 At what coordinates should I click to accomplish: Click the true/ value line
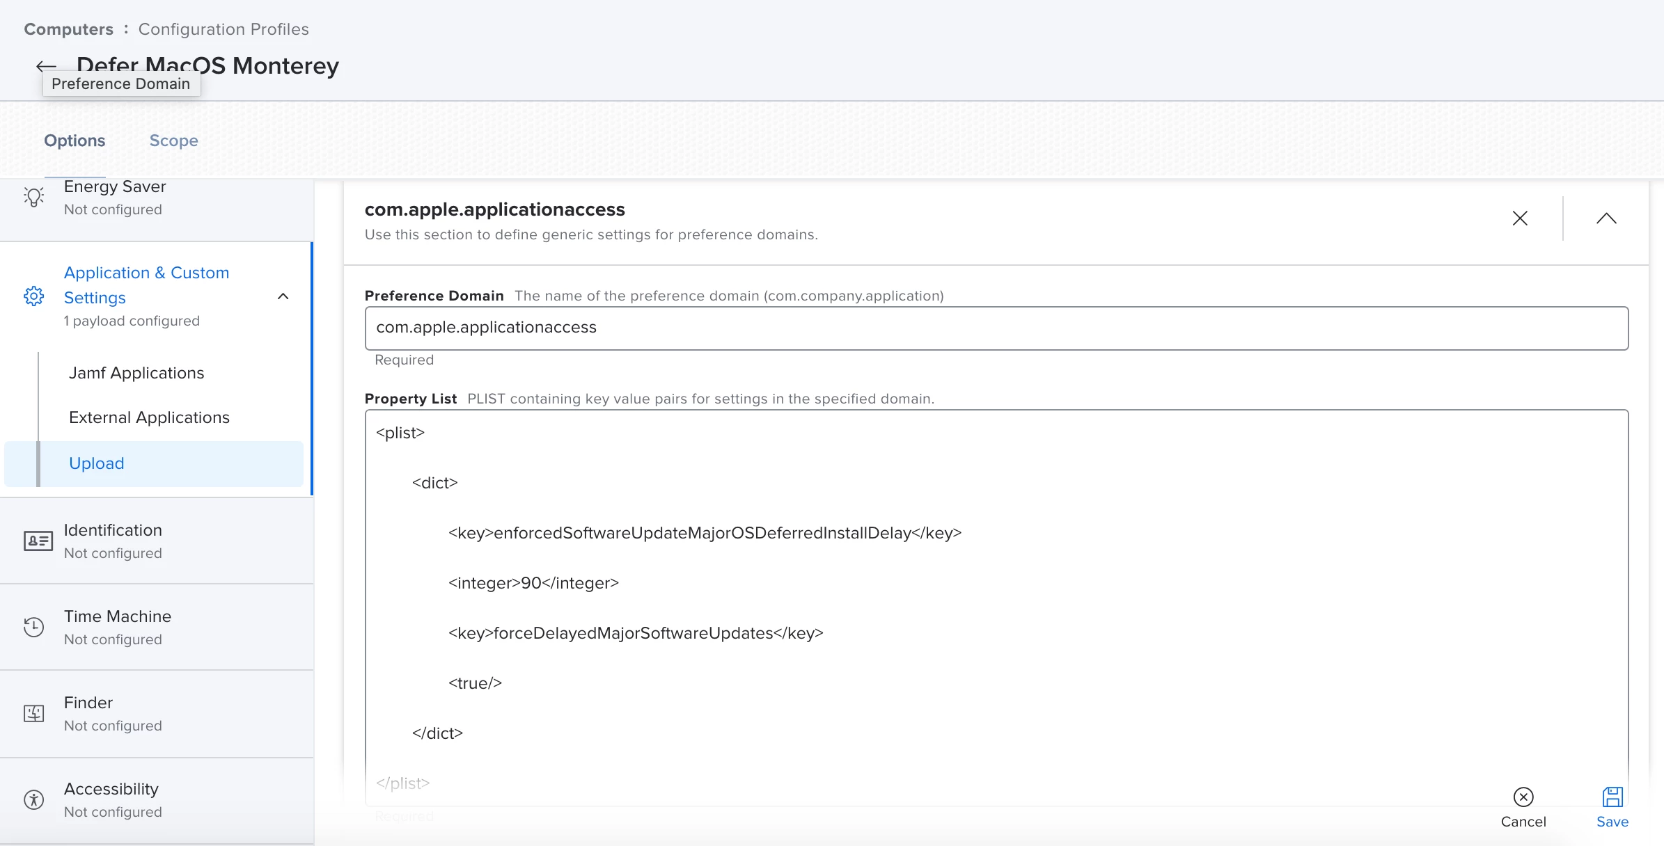(475, 683)
